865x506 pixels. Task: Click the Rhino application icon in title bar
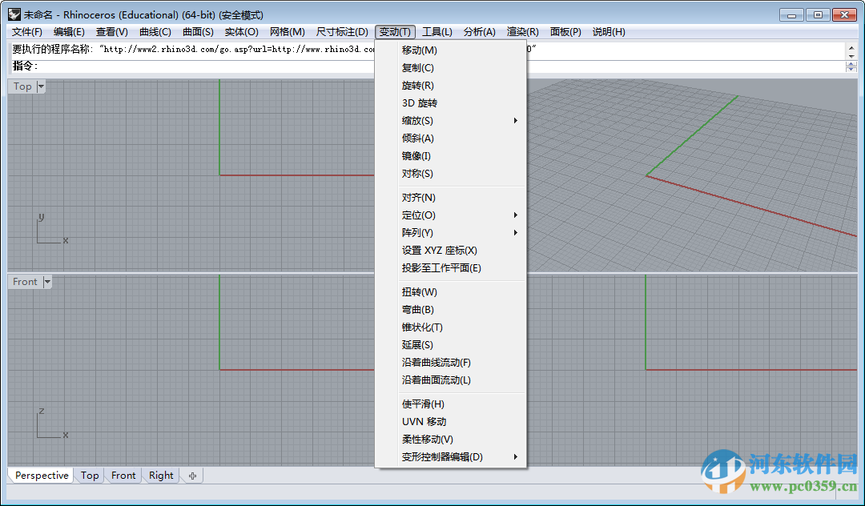14,14
